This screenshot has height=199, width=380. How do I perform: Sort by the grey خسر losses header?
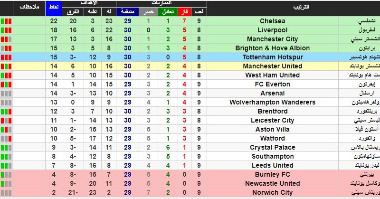coord(148,12)
